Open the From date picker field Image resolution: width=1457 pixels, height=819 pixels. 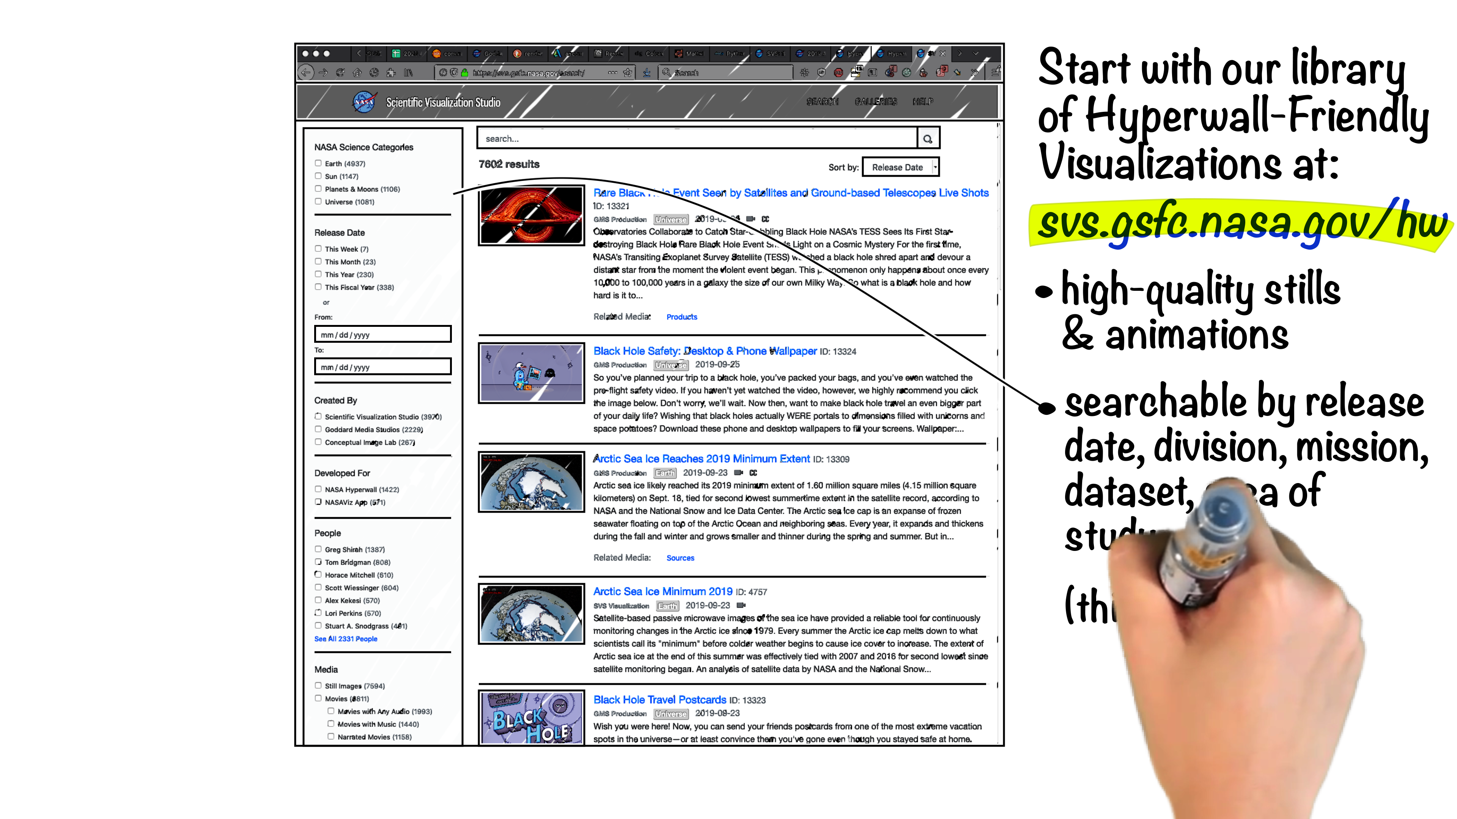click(x=383, y=334)
